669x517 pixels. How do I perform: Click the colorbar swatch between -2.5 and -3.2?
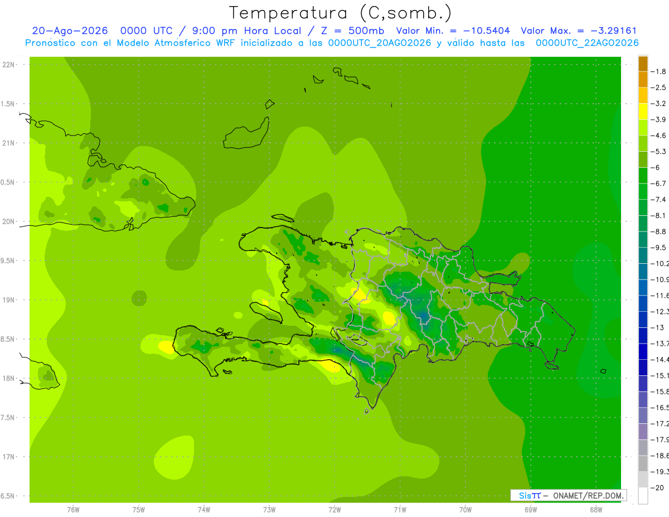(x=643, y=95)
